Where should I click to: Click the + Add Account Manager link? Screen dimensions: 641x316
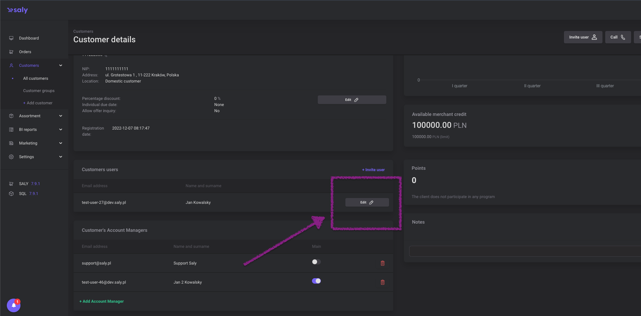(x=102, y=301)
